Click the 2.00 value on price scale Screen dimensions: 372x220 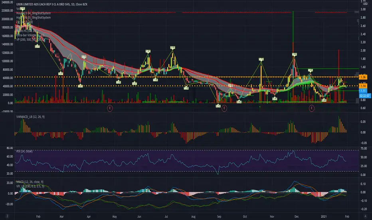coord(363,50)
